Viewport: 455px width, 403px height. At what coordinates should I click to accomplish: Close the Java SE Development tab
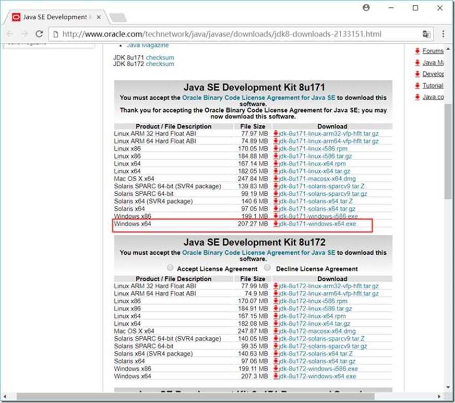99,17
